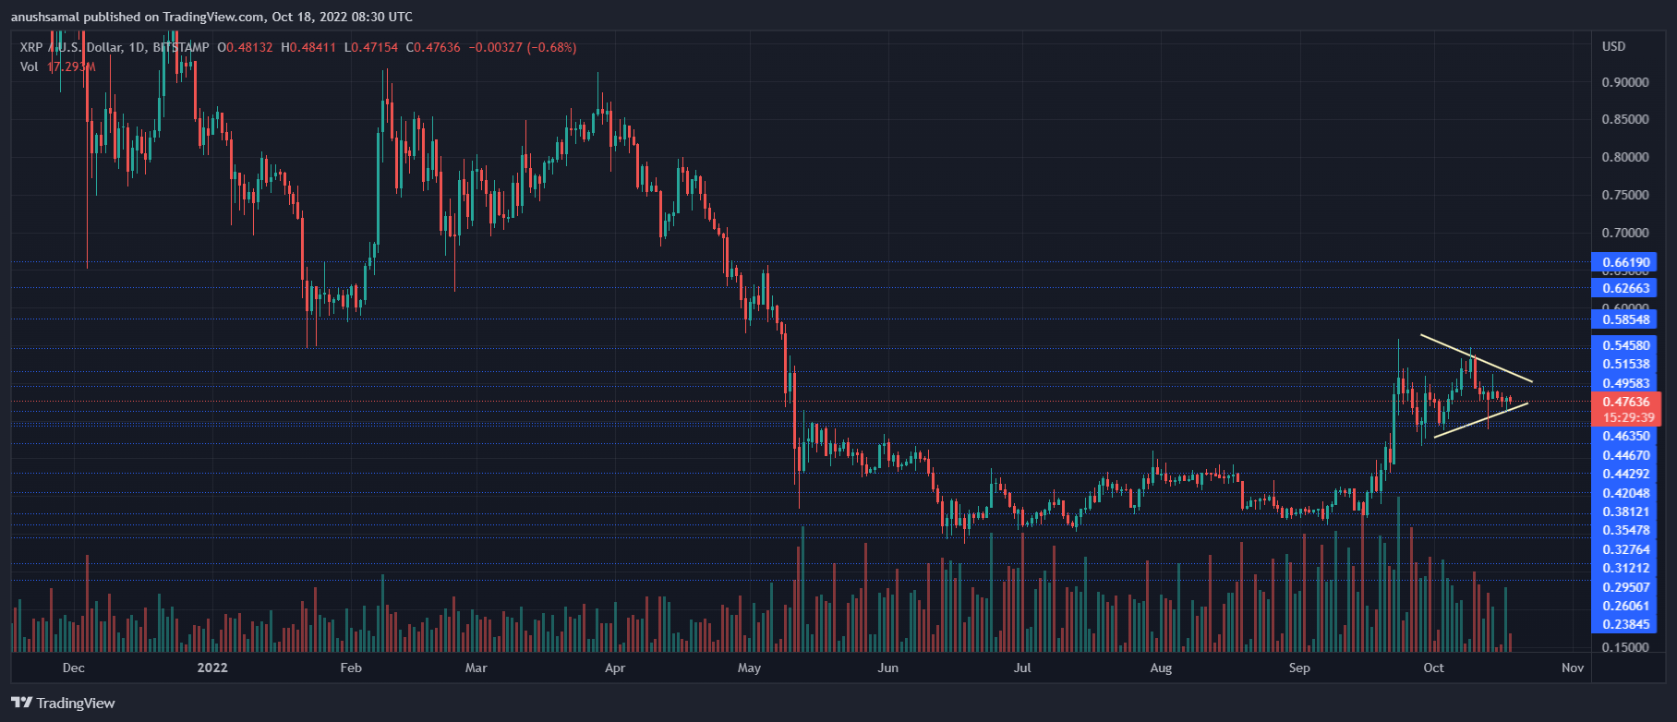Click the USD currency label on price axis

1613,46
